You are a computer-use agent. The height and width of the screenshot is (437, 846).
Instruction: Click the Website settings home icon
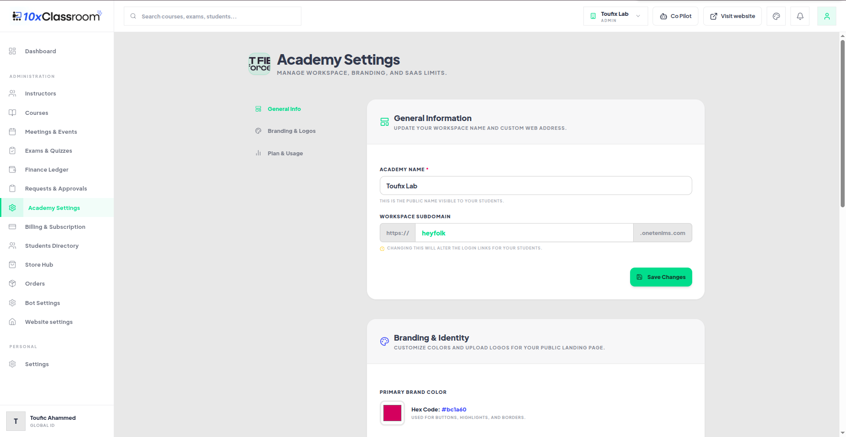(12, 322)
